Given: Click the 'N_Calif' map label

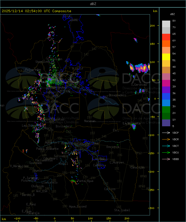Looking at the screenshot, I should coord(78,69).
